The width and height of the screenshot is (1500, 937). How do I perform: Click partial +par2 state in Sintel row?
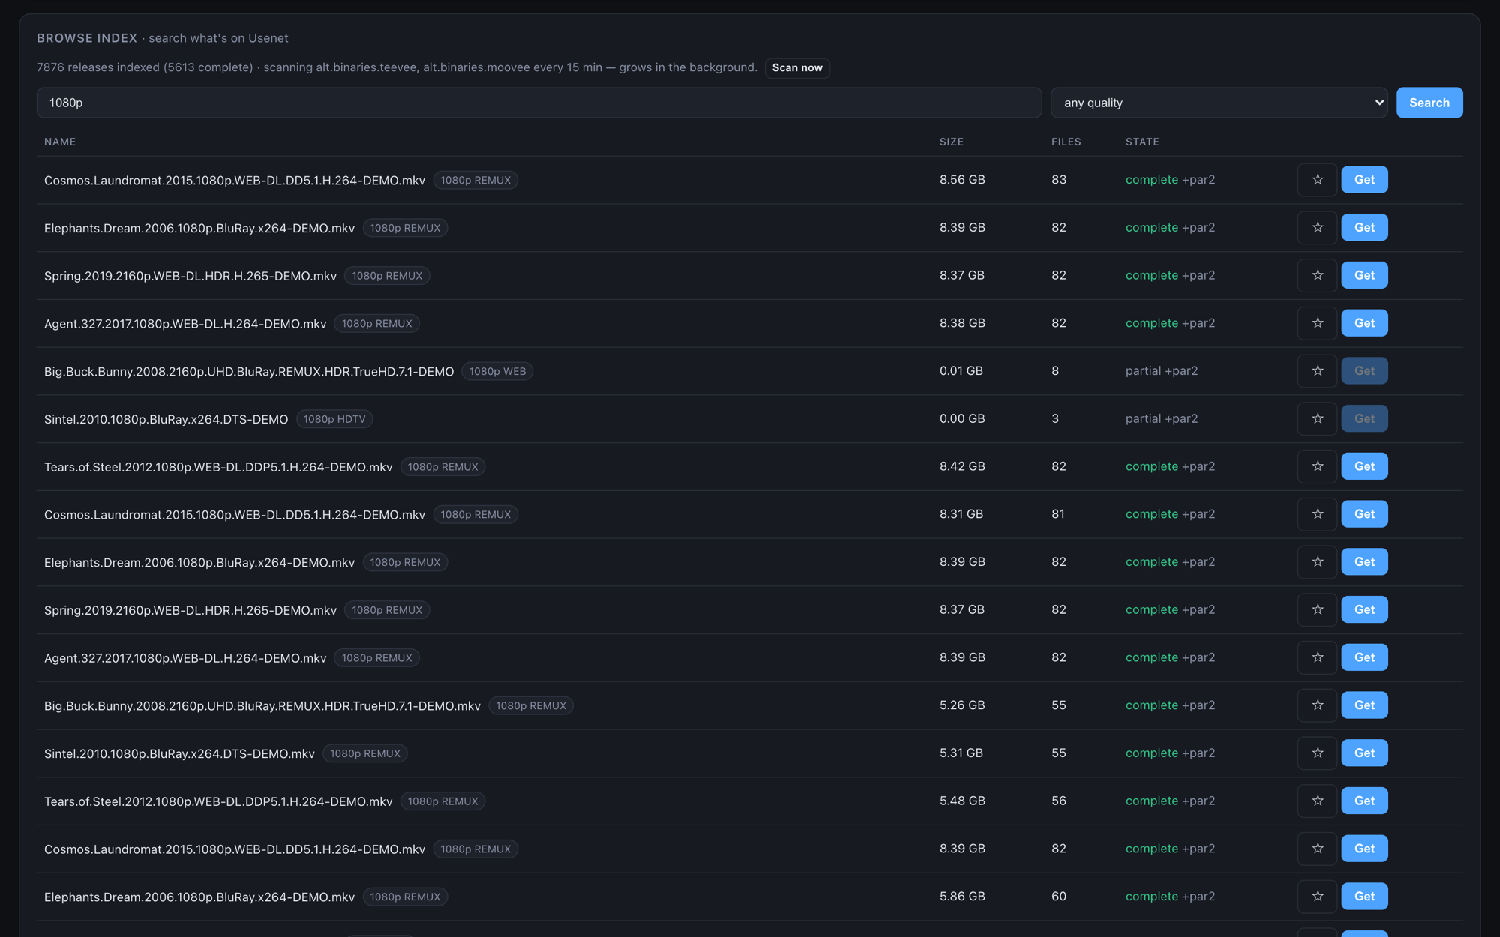pos(1162,418)
